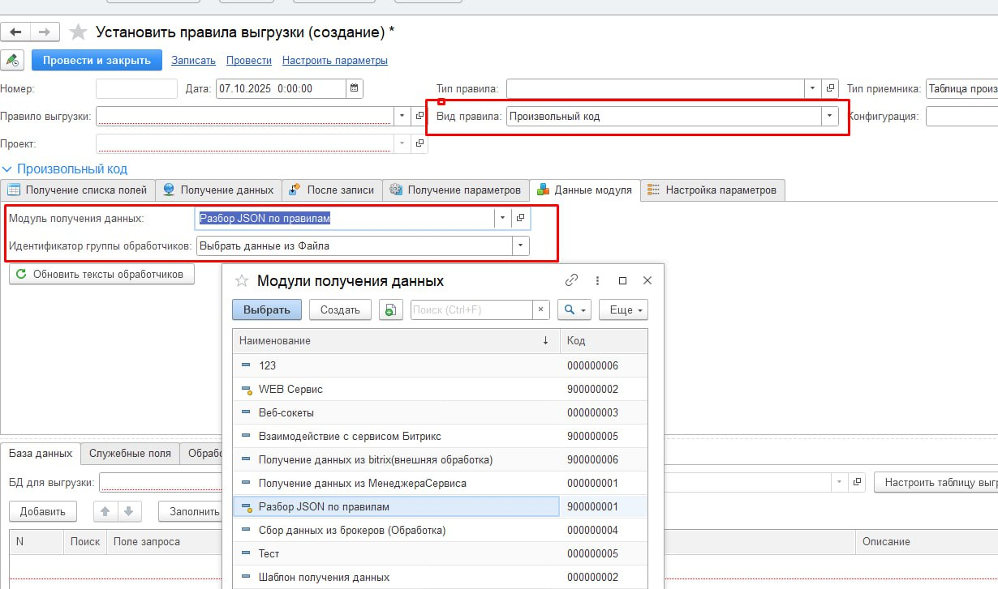Collapse the Произвольный код section
Viewport: 998px width, 589px height.
click(7, 169)
